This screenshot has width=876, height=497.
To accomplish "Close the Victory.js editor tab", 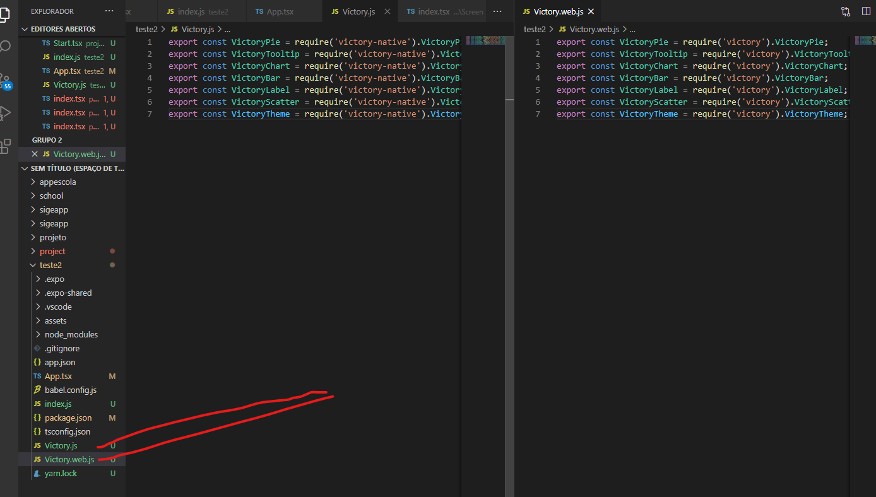I will 387,11.
